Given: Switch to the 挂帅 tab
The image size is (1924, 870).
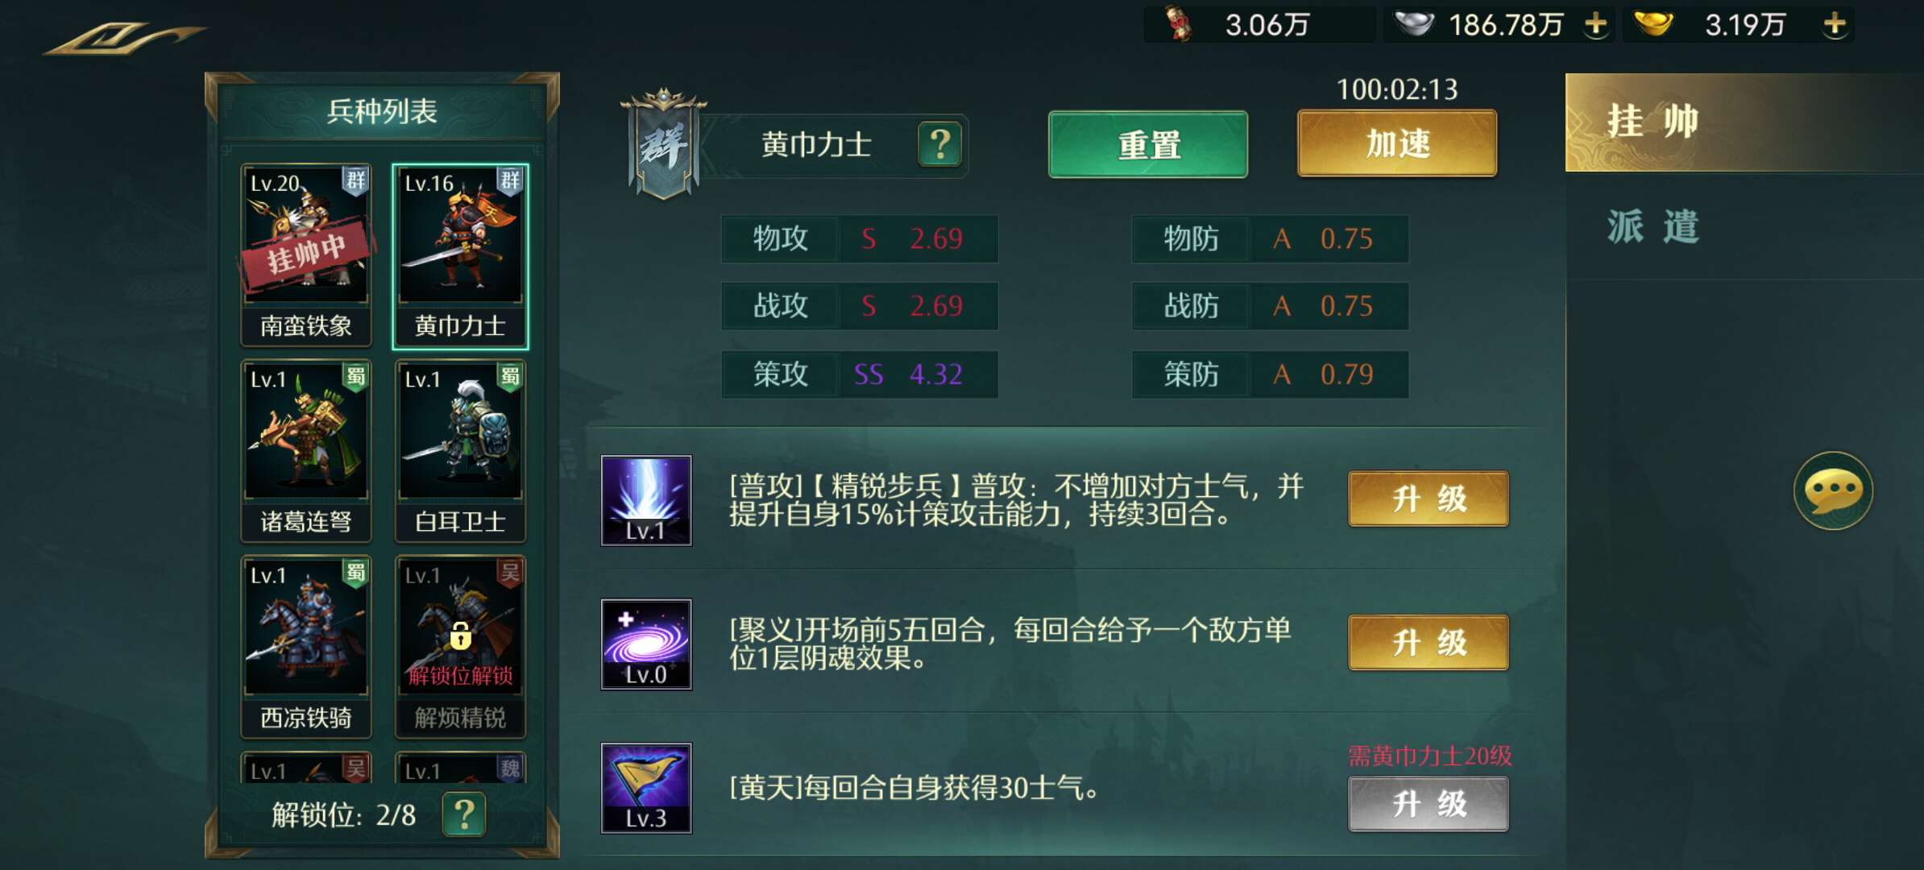Looking at the screenshot, I should click(1744, 122).
